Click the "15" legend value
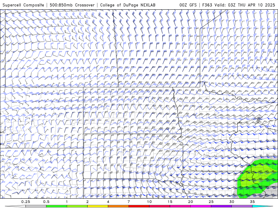Image resolution: width=278 pixels, height=208 pixels. [170, 202]
